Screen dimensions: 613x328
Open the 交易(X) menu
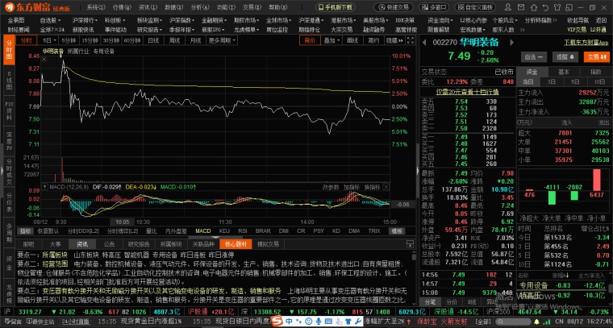(x=252, y=7)
